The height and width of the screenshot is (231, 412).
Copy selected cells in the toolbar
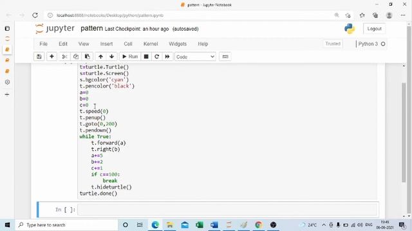pos(76,56)
